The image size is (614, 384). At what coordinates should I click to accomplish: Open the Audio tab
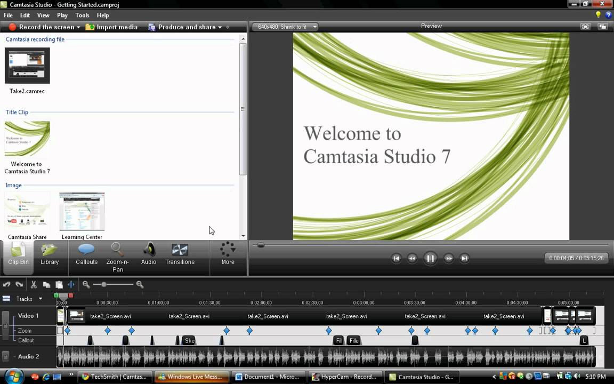point(149,255)
